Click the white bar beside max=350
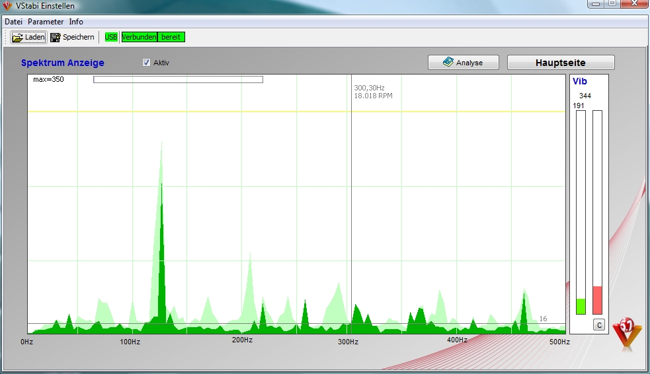 click(x=178, y=80)
